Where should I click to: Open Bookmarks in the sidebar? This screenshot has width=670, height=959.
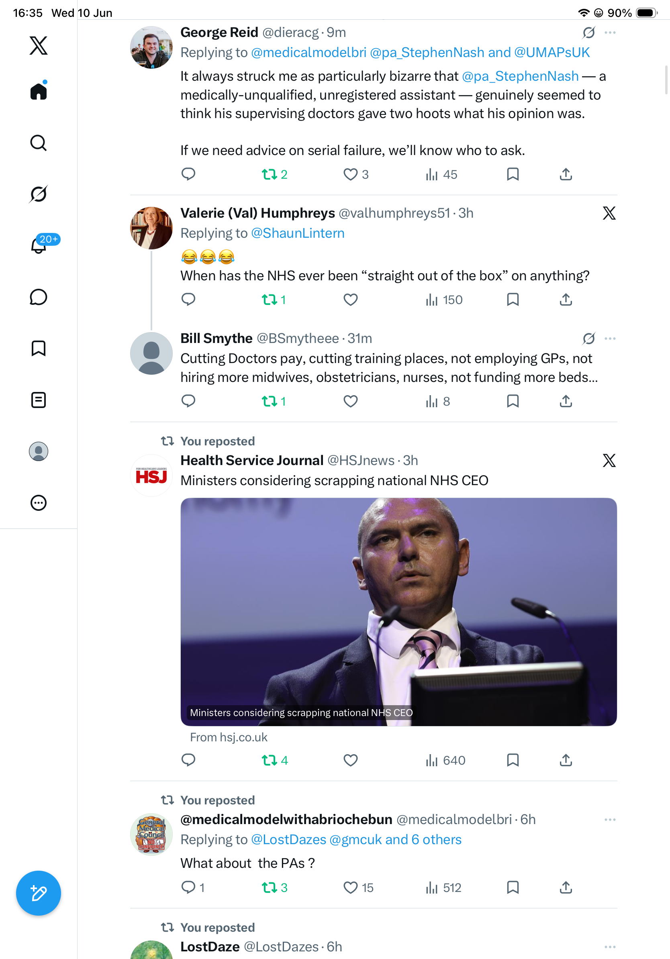coord(39,348)
